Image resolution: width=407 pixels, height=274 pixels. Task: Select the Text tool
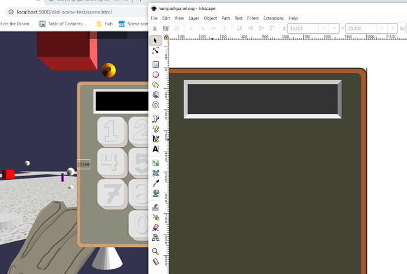click(156, 149)
